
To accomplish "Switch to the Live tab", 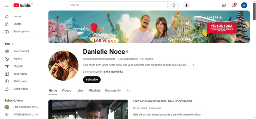I will pos(80,91).
